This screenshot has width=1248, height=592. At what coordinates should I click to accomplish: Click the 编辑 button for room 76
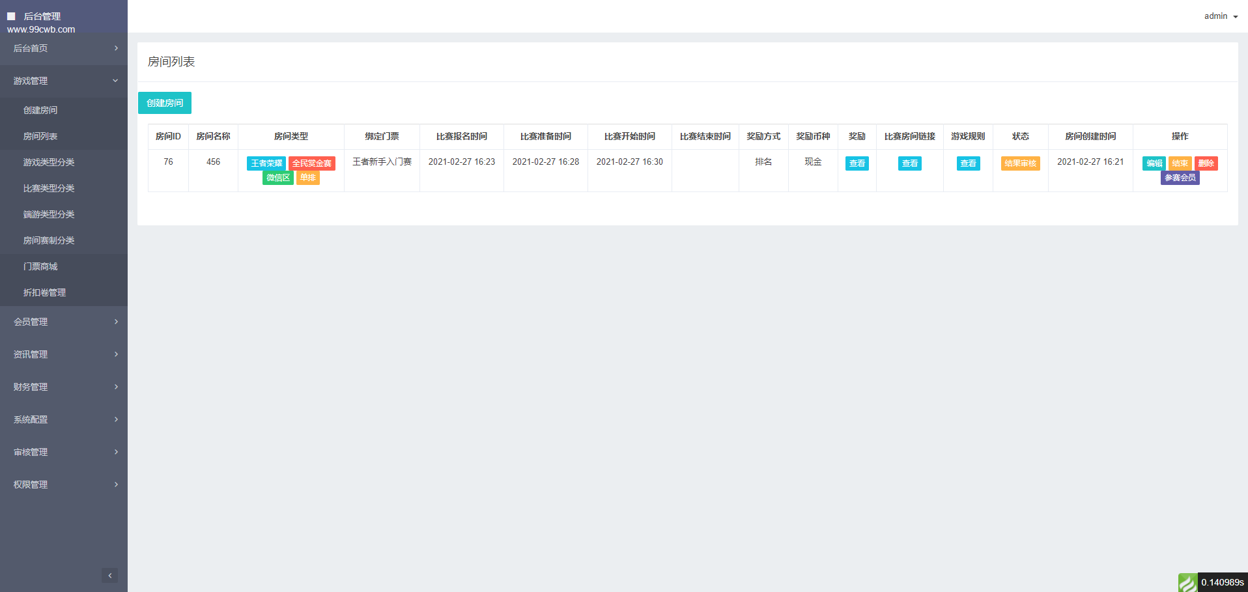tap(1154, 163)
